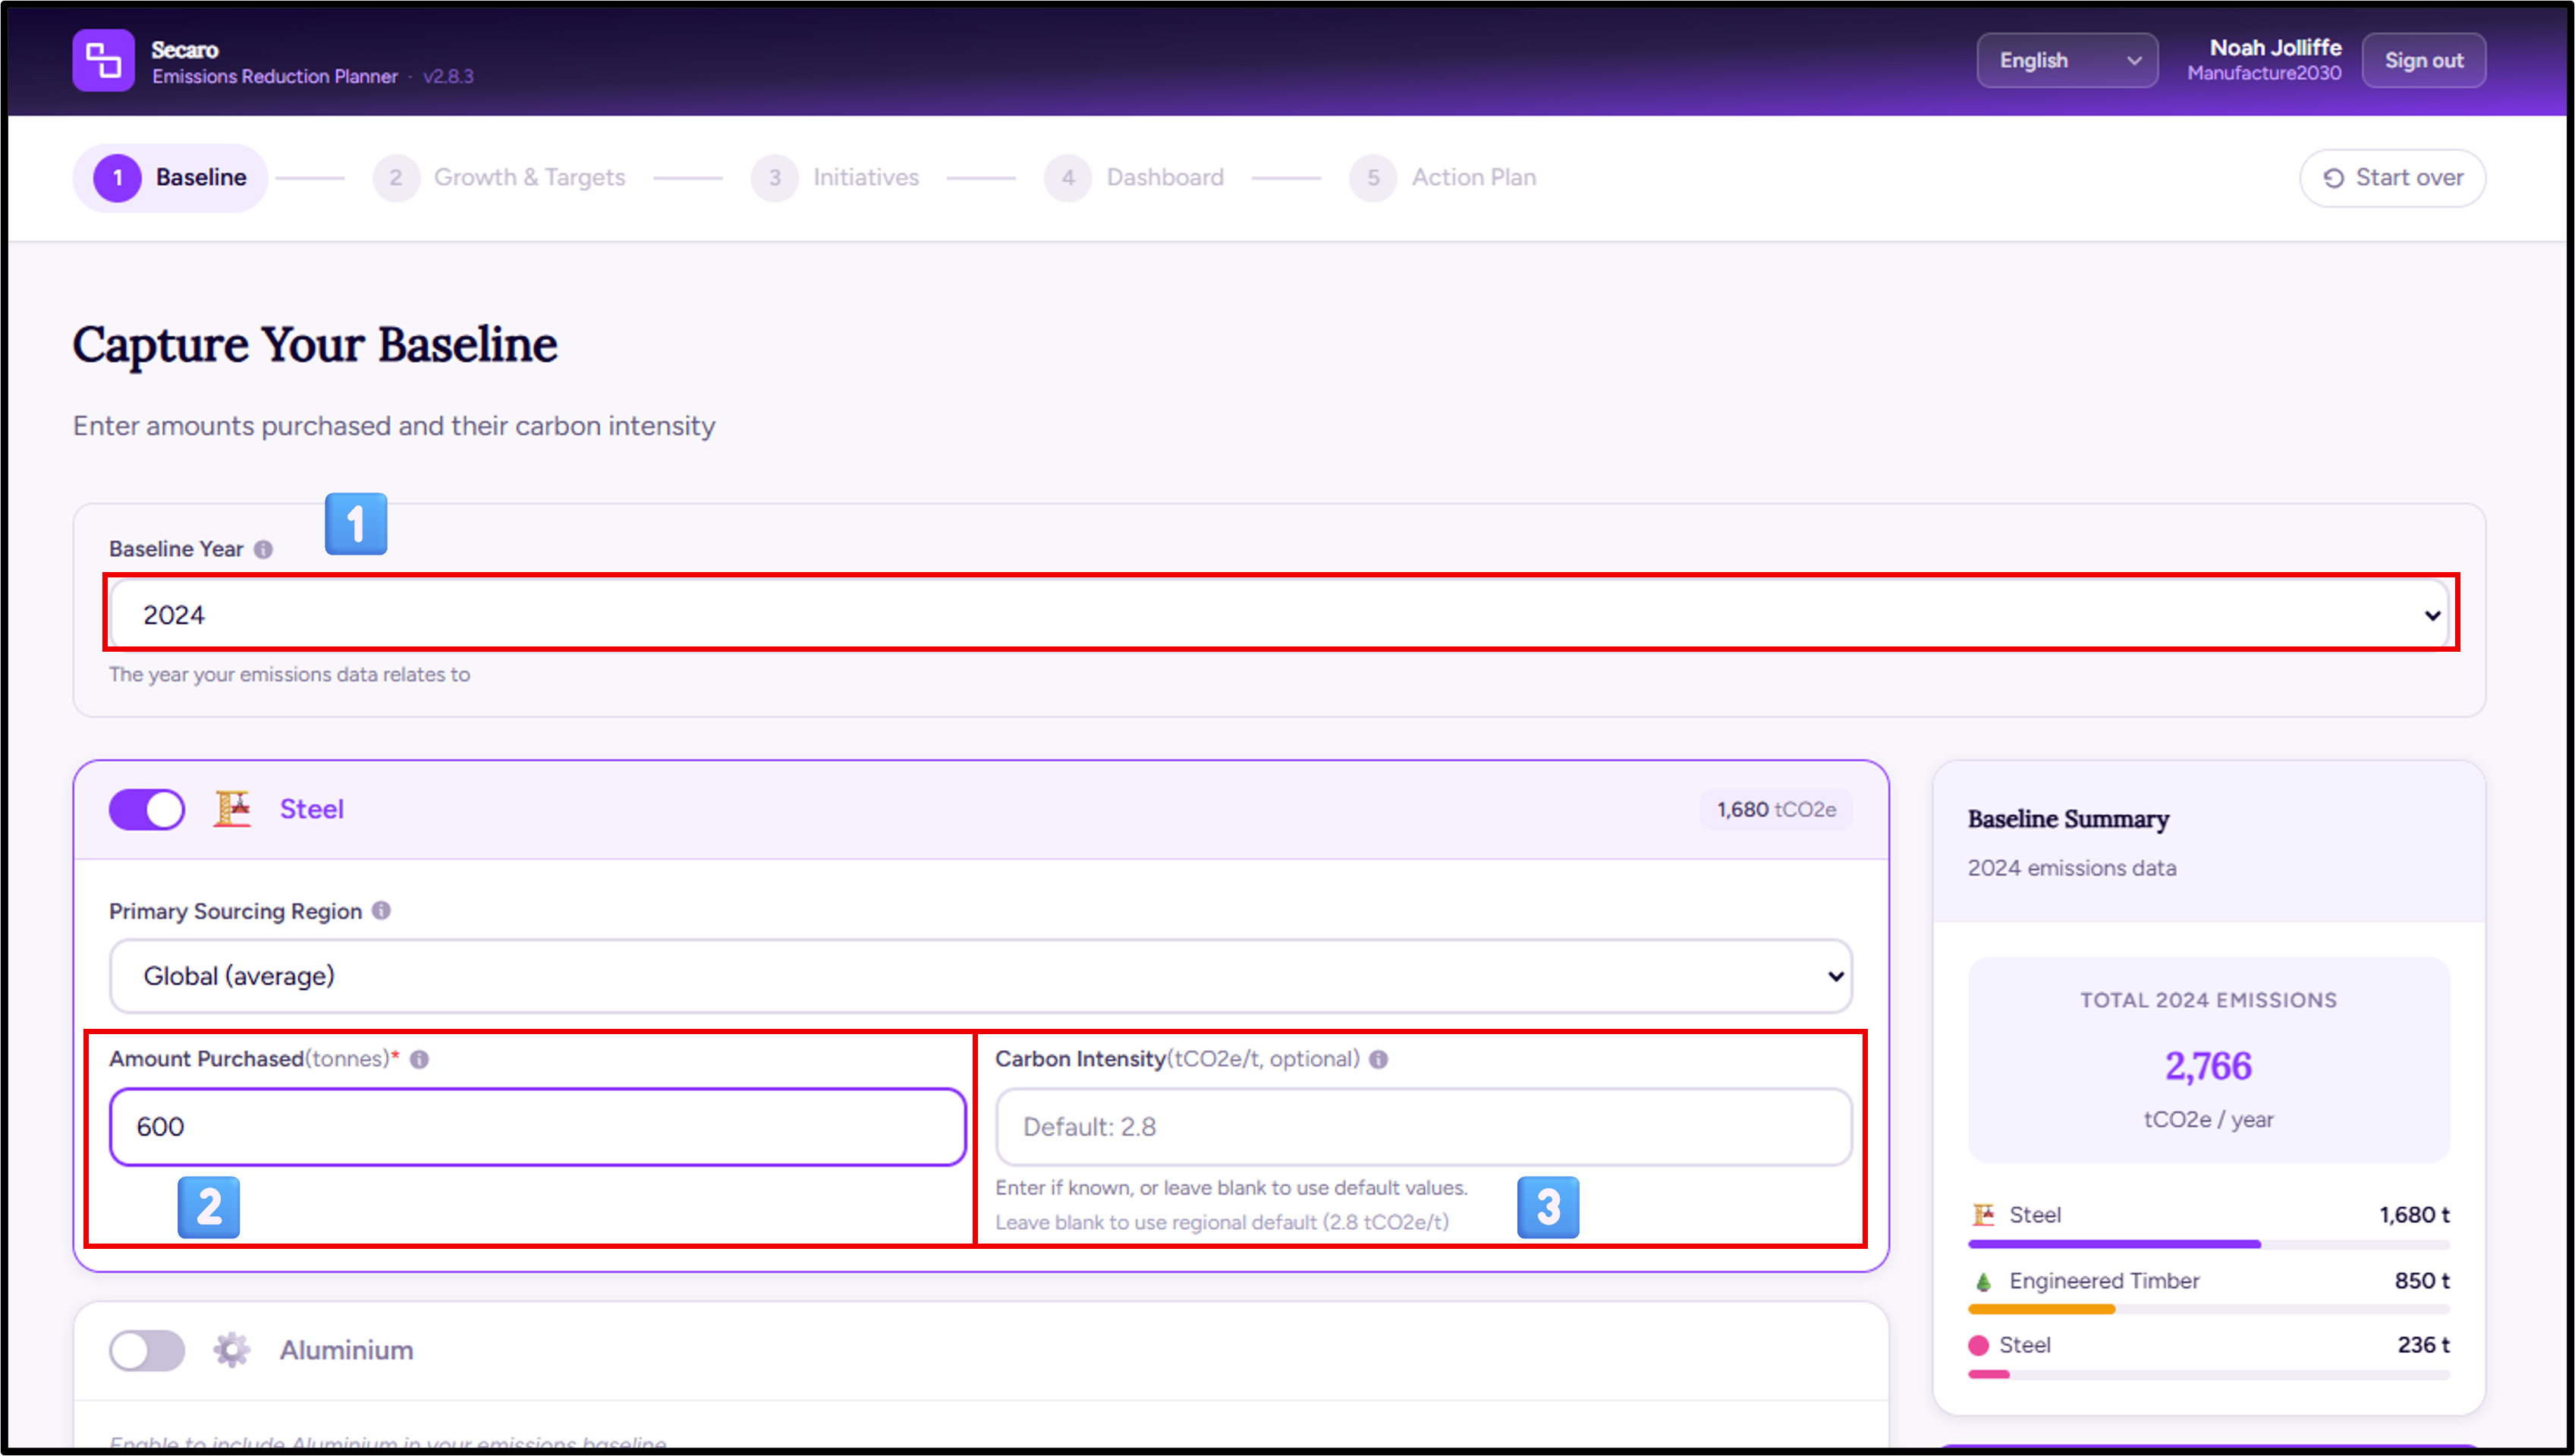Click the 1,680 tCO2e badge on Steel card
This screenshot has width=2575, height=1456.
(x=1776, y=809)
